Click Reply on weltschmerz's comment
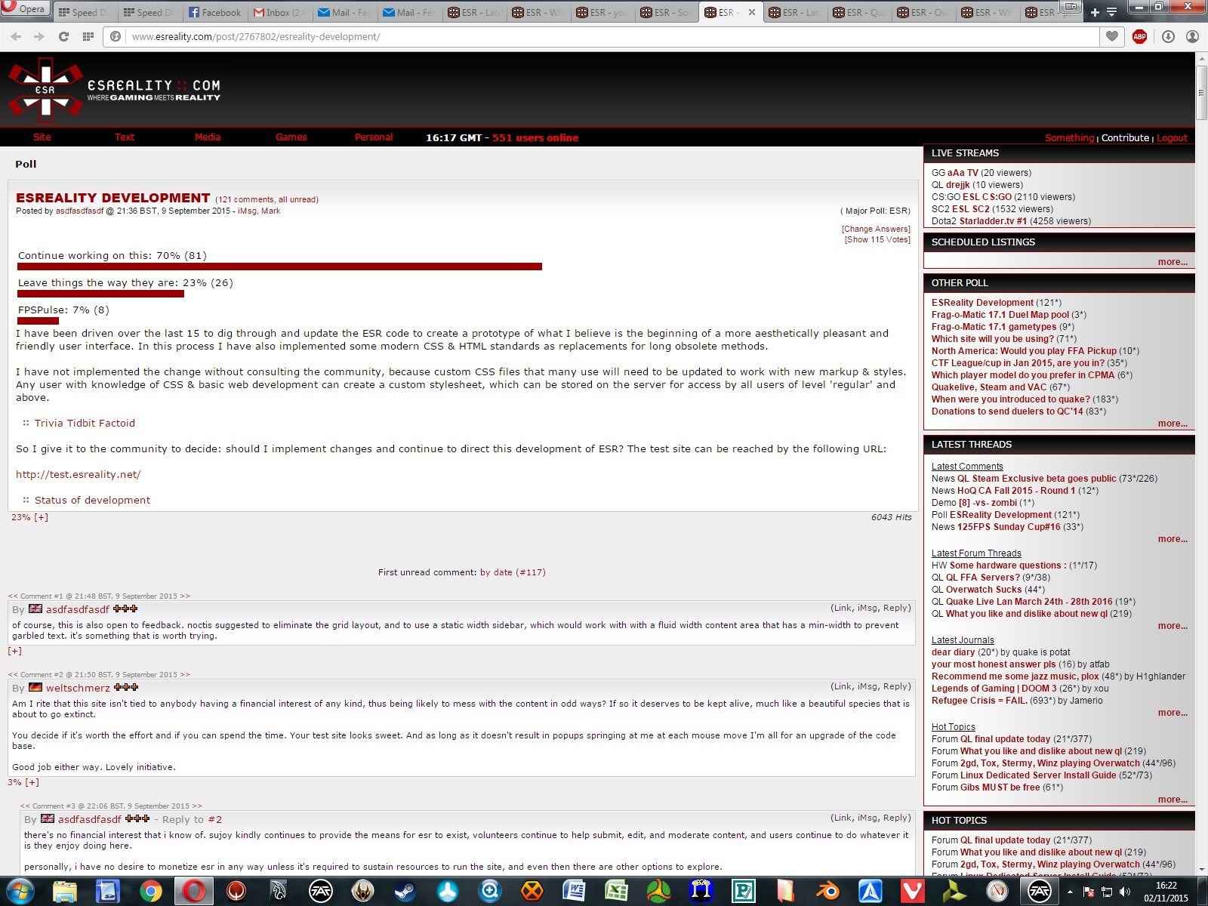This screenshot has height=906, width=1208. click(896, 686)
